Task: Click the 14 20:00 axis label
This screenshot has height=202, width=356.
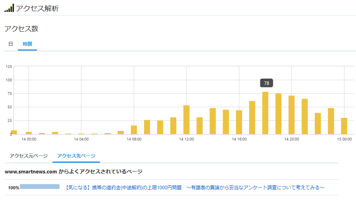Action: coord(292,139)
